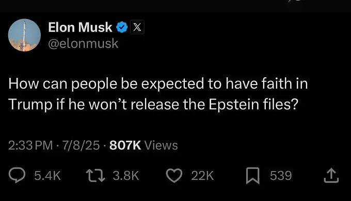The width and height of the screenshot is (351, 201).
Task: Share the post via upload arrow icon
Action: 331,176
